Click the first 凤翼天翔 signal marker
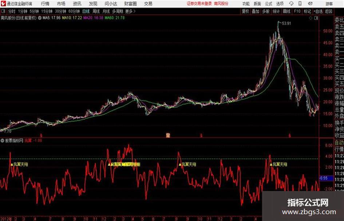Viewport: 344px width, 221px height. coord(19,164)
